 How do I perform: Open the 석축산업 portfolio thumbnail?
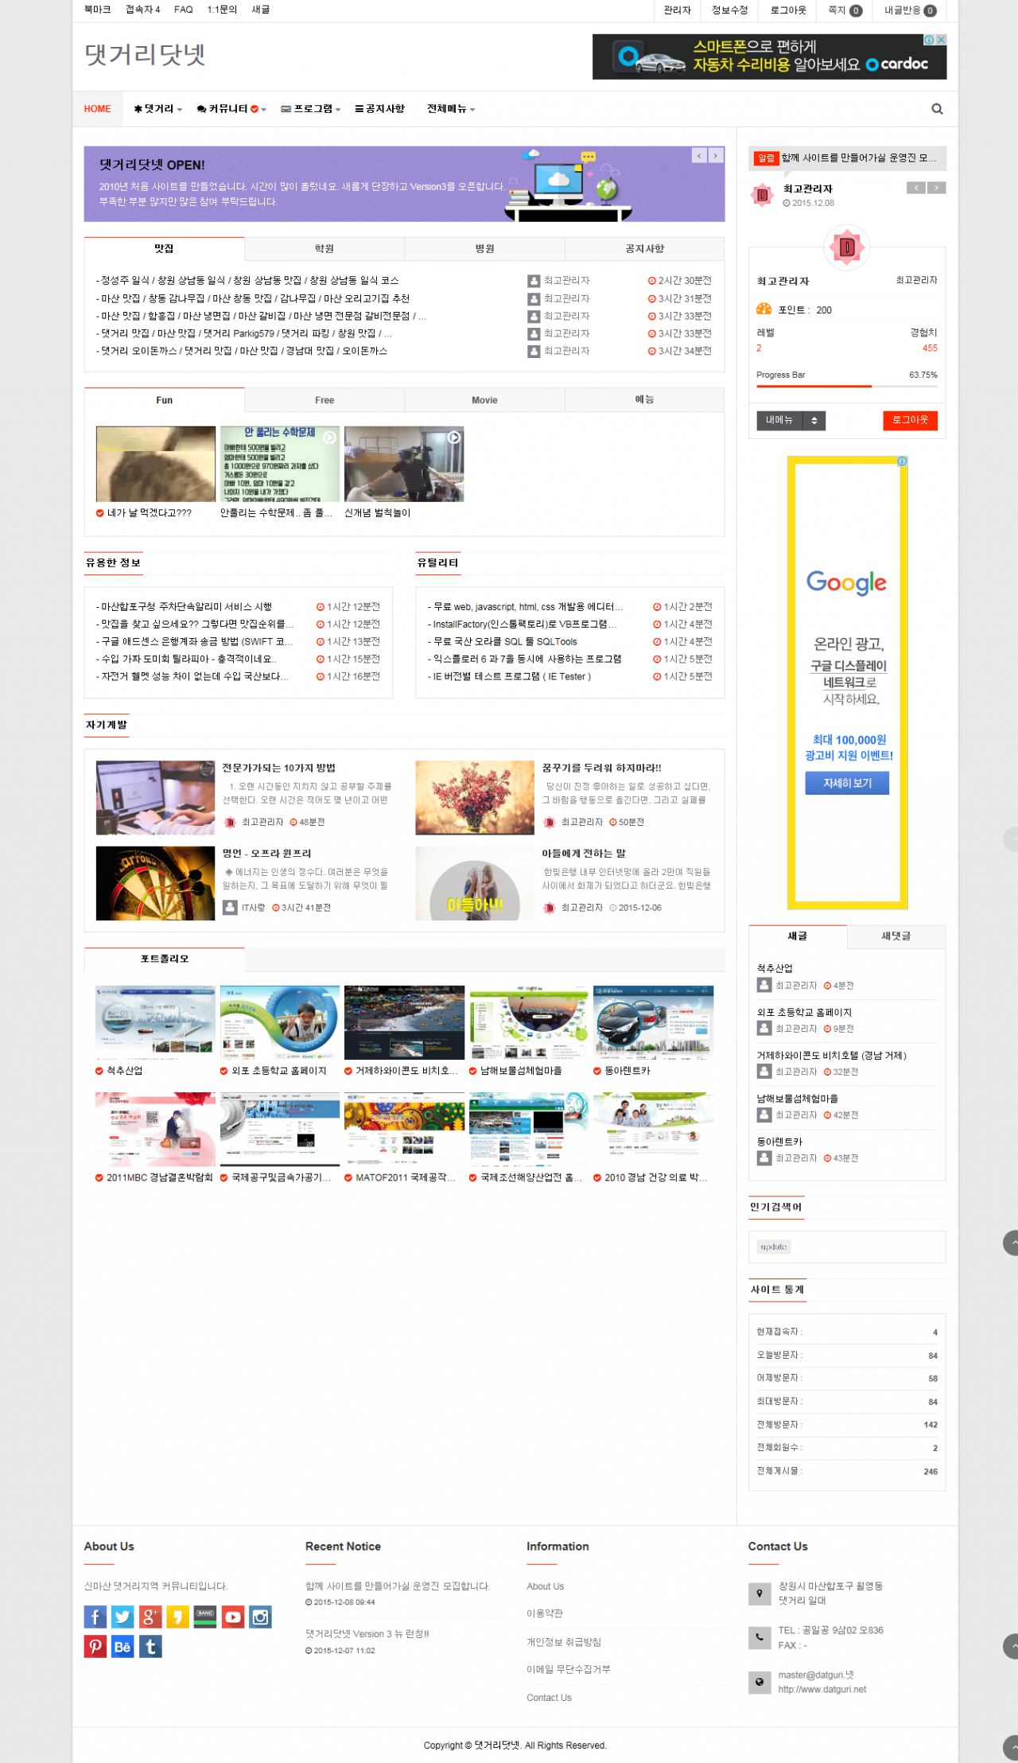coord(155,1022)
